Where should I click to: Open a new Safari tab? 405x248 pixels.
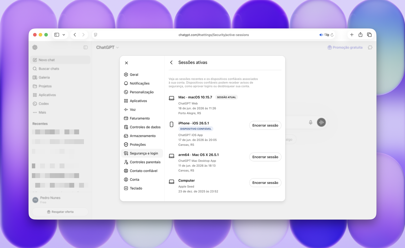click(x=352, y=35)
